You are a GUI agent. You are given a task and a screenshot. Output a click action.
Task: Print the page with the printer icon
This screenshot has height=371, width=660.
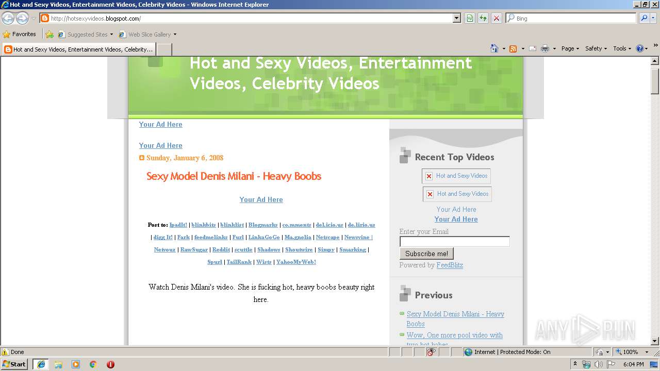(545, 48)
